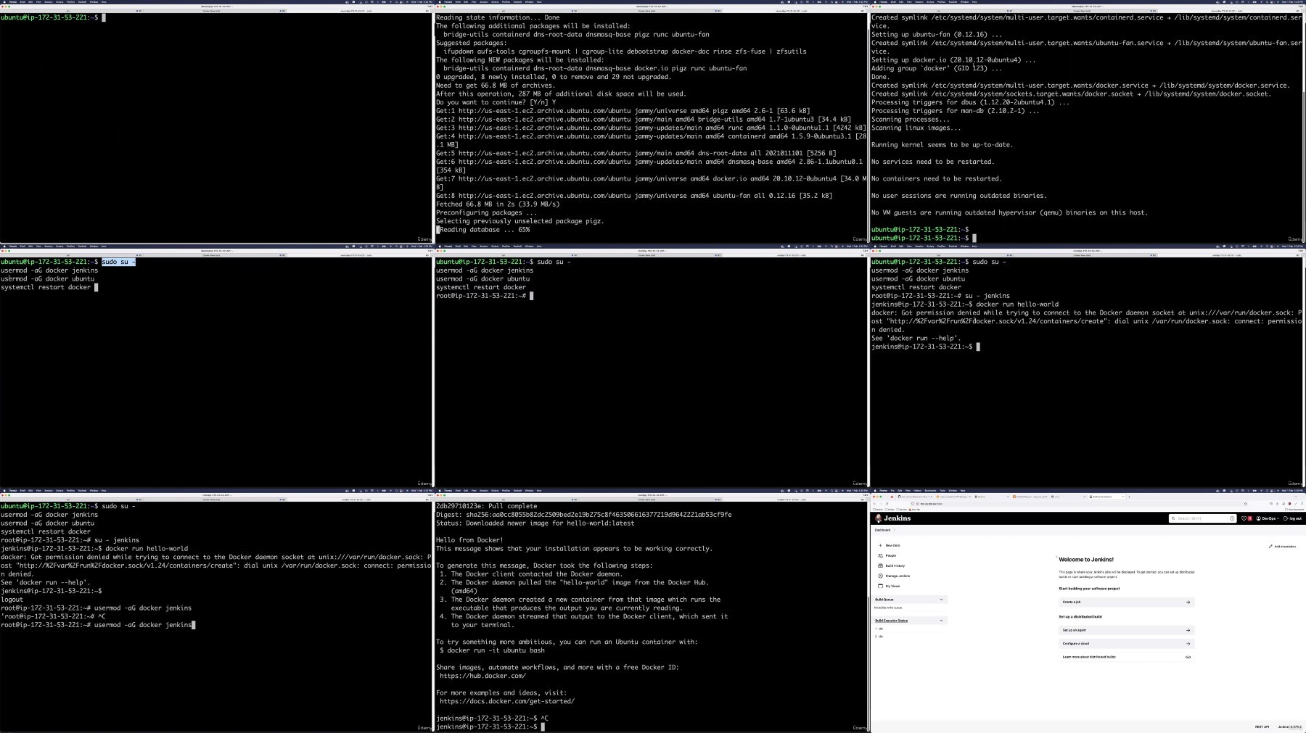Open a new browser tab with plus
Screen dimensions: 1306x733
(x=1129, y=497)
